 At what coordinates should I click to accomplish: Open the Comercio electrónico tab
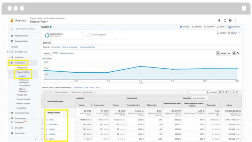click(x=88, y=47)
